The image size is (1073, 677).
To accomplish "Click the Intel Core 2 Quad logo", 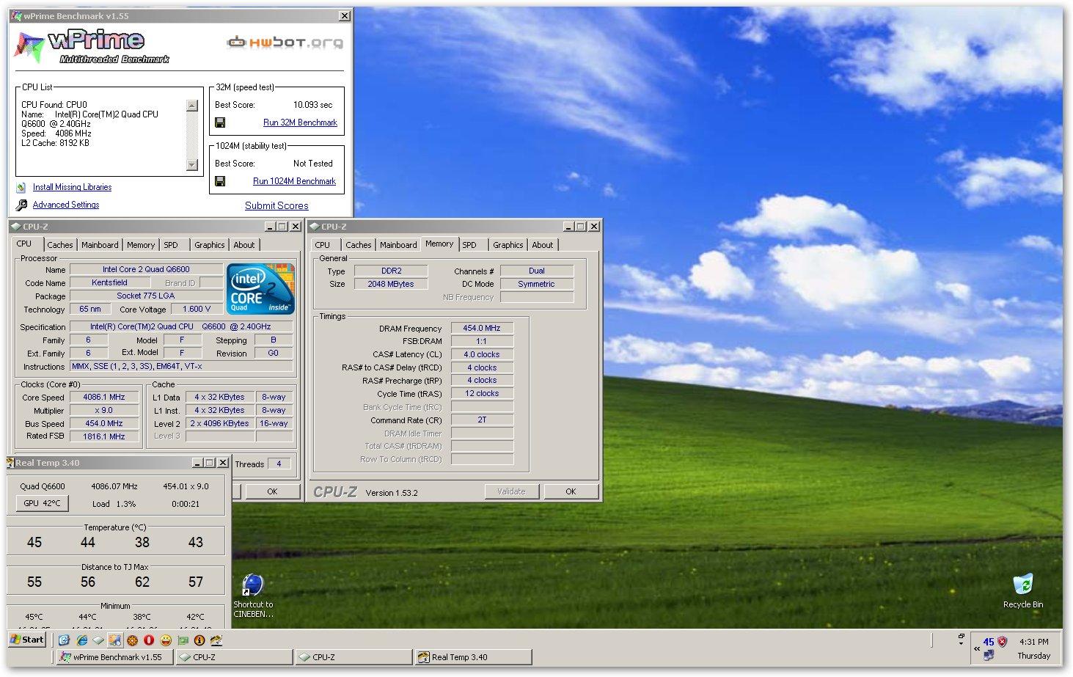I will tap(261, 289).
